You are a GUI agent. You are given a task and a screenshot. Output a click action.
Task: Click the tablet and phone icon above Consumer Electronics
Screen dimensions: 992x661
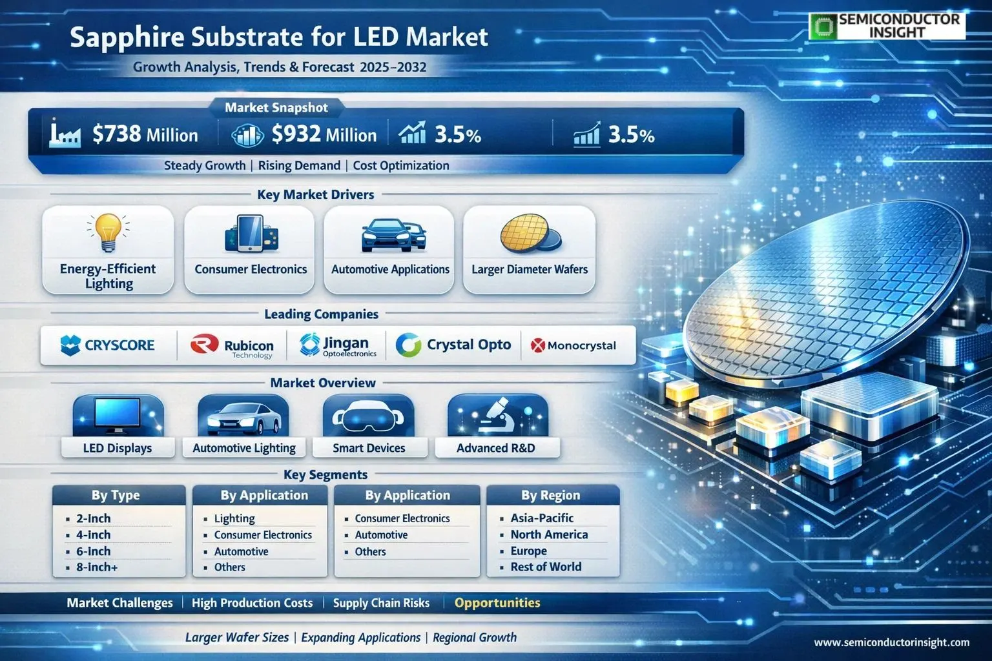click(x=251, y=234)
